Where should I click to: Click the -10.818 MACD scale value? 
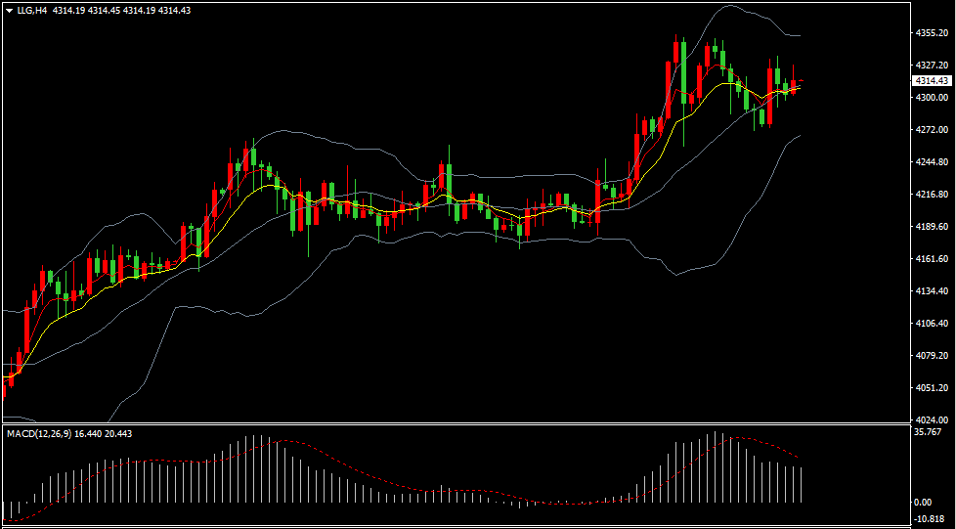pyautogui.click(x=928, y=521)
